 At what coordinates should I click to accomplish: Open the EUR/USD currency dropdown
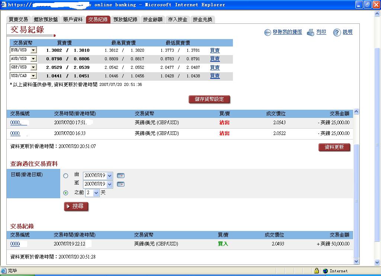[x=33, y=50]
